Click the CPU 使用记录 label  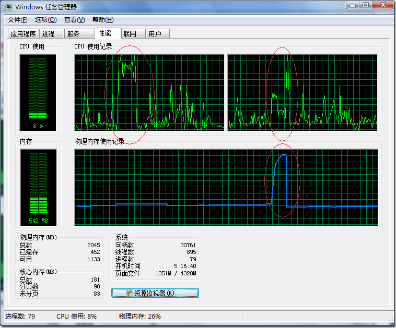[93, 46]
